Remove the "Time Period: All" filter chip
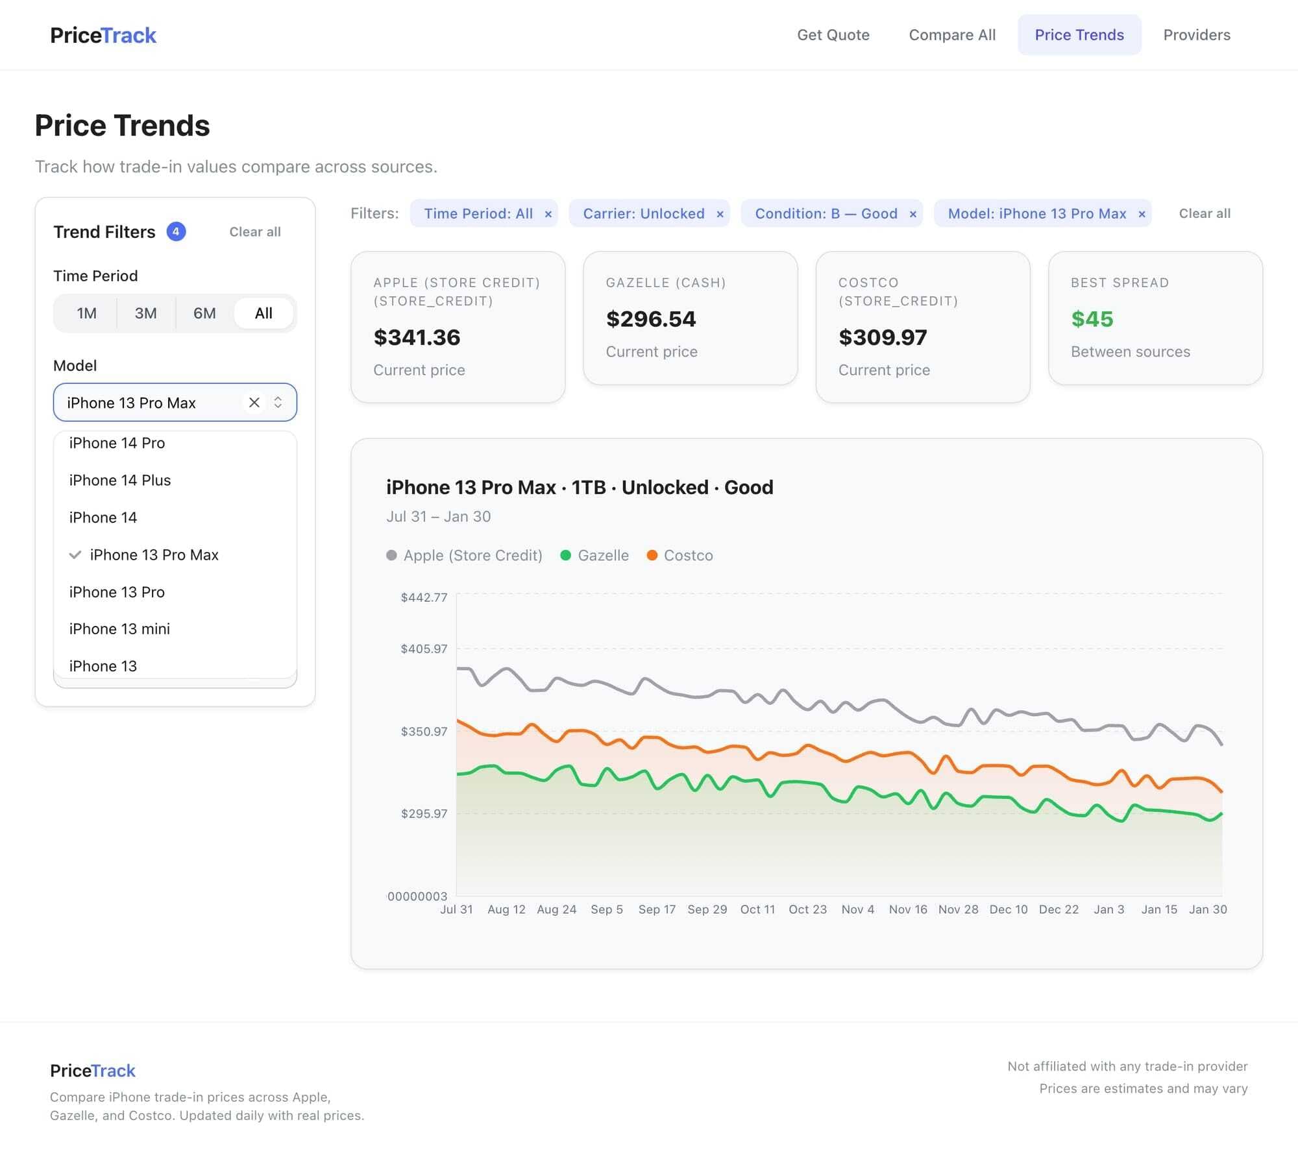1298x1159 pixels. [548, 213]
